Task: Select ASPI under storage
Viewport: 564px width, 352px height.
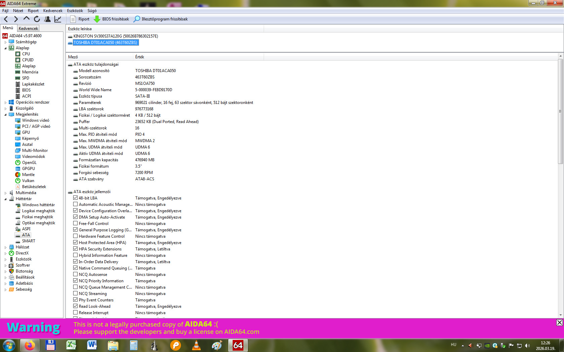Action: [x=26, y=229]
